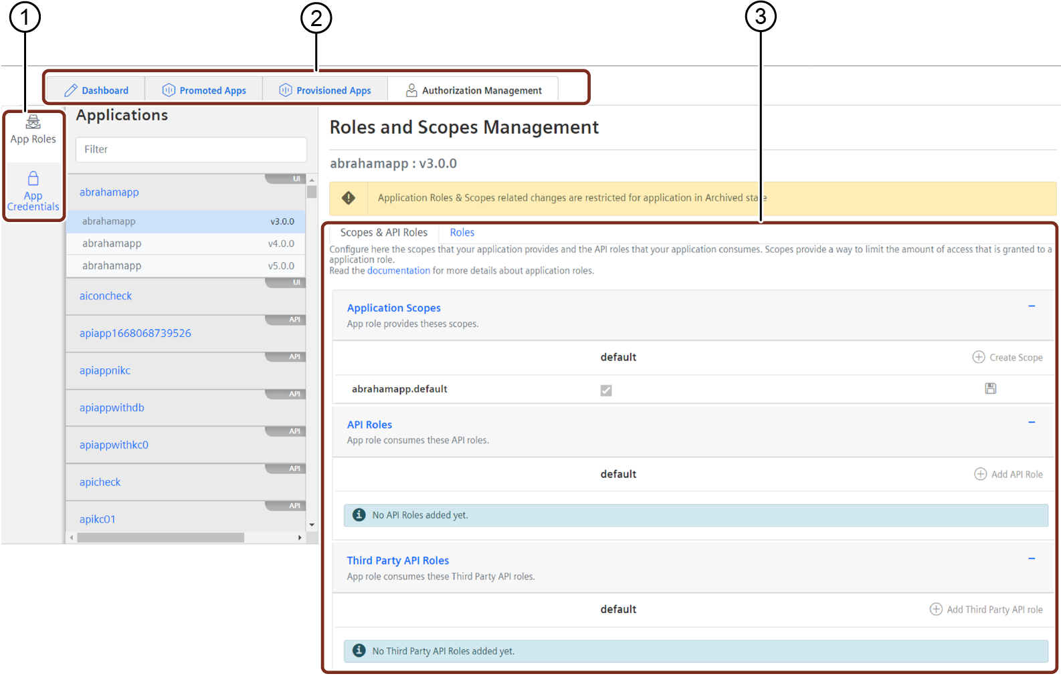Click the API badge on apicheck entry
The image size is (1061, 676).
[286, 469]
